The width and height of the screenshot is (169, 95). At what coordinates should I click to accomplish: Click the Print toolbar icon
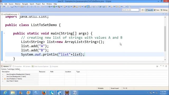coord(12,7)
